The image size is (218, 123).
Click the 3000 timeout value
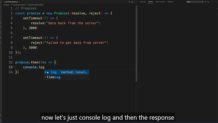click(33, 28)
